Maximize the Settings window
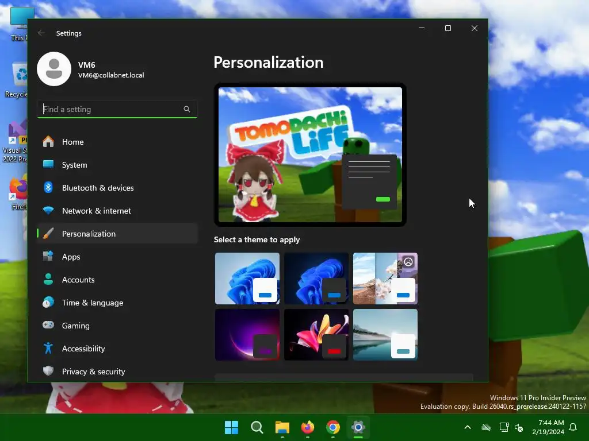Viewport: 589px width, 441px height. point(448,28)
